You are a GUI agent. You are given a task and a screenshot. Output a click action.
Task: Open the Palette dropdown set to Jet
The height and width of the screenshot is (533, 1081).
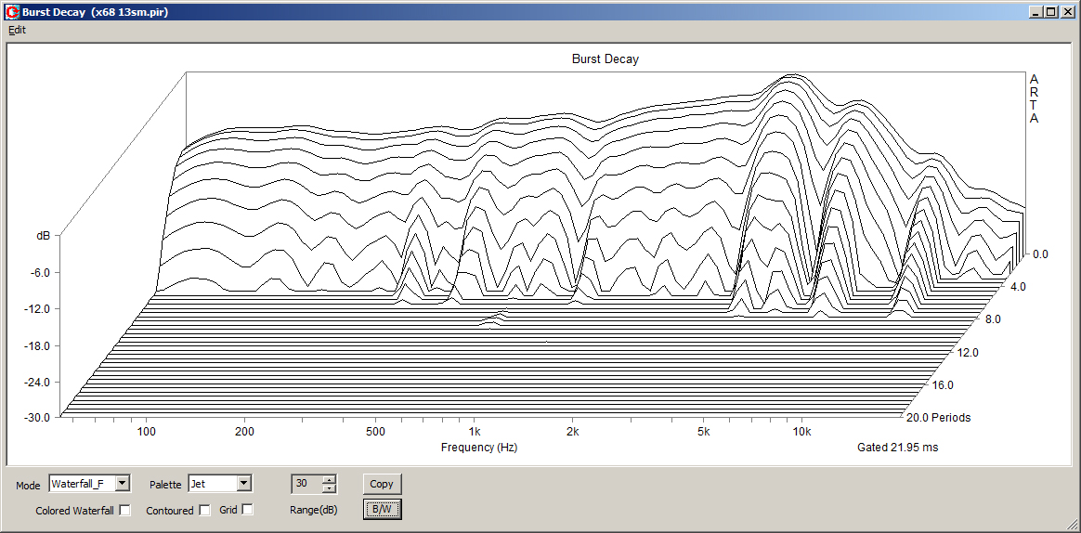point(243,484)
